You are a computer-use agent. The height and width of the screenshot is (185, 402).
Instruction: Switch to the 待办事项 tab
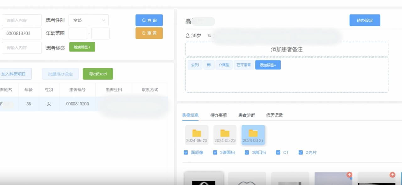click(219, 115)
